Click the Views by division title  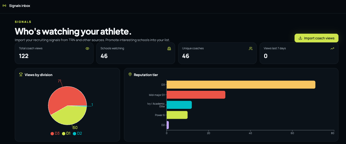39,75
